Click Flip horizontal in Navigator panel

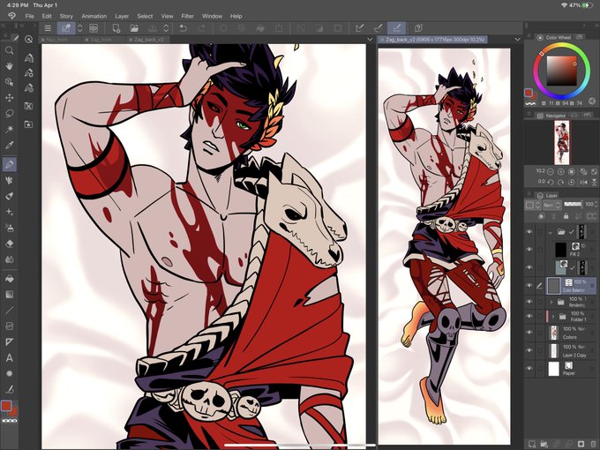(583, 182)
